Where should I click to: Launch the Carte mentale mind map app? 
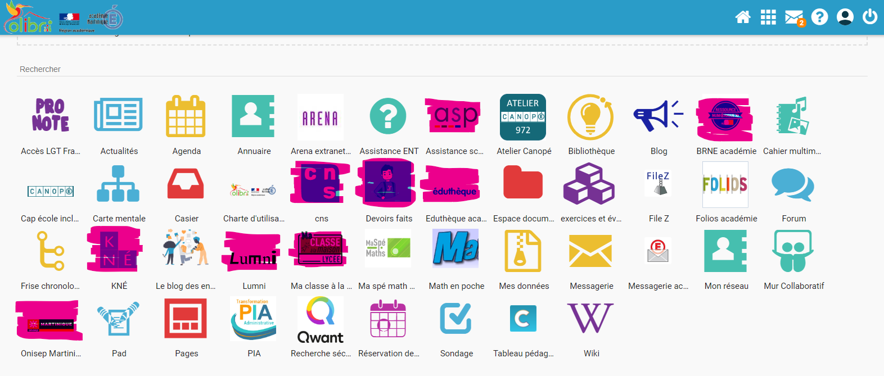[x=118, y=184]
